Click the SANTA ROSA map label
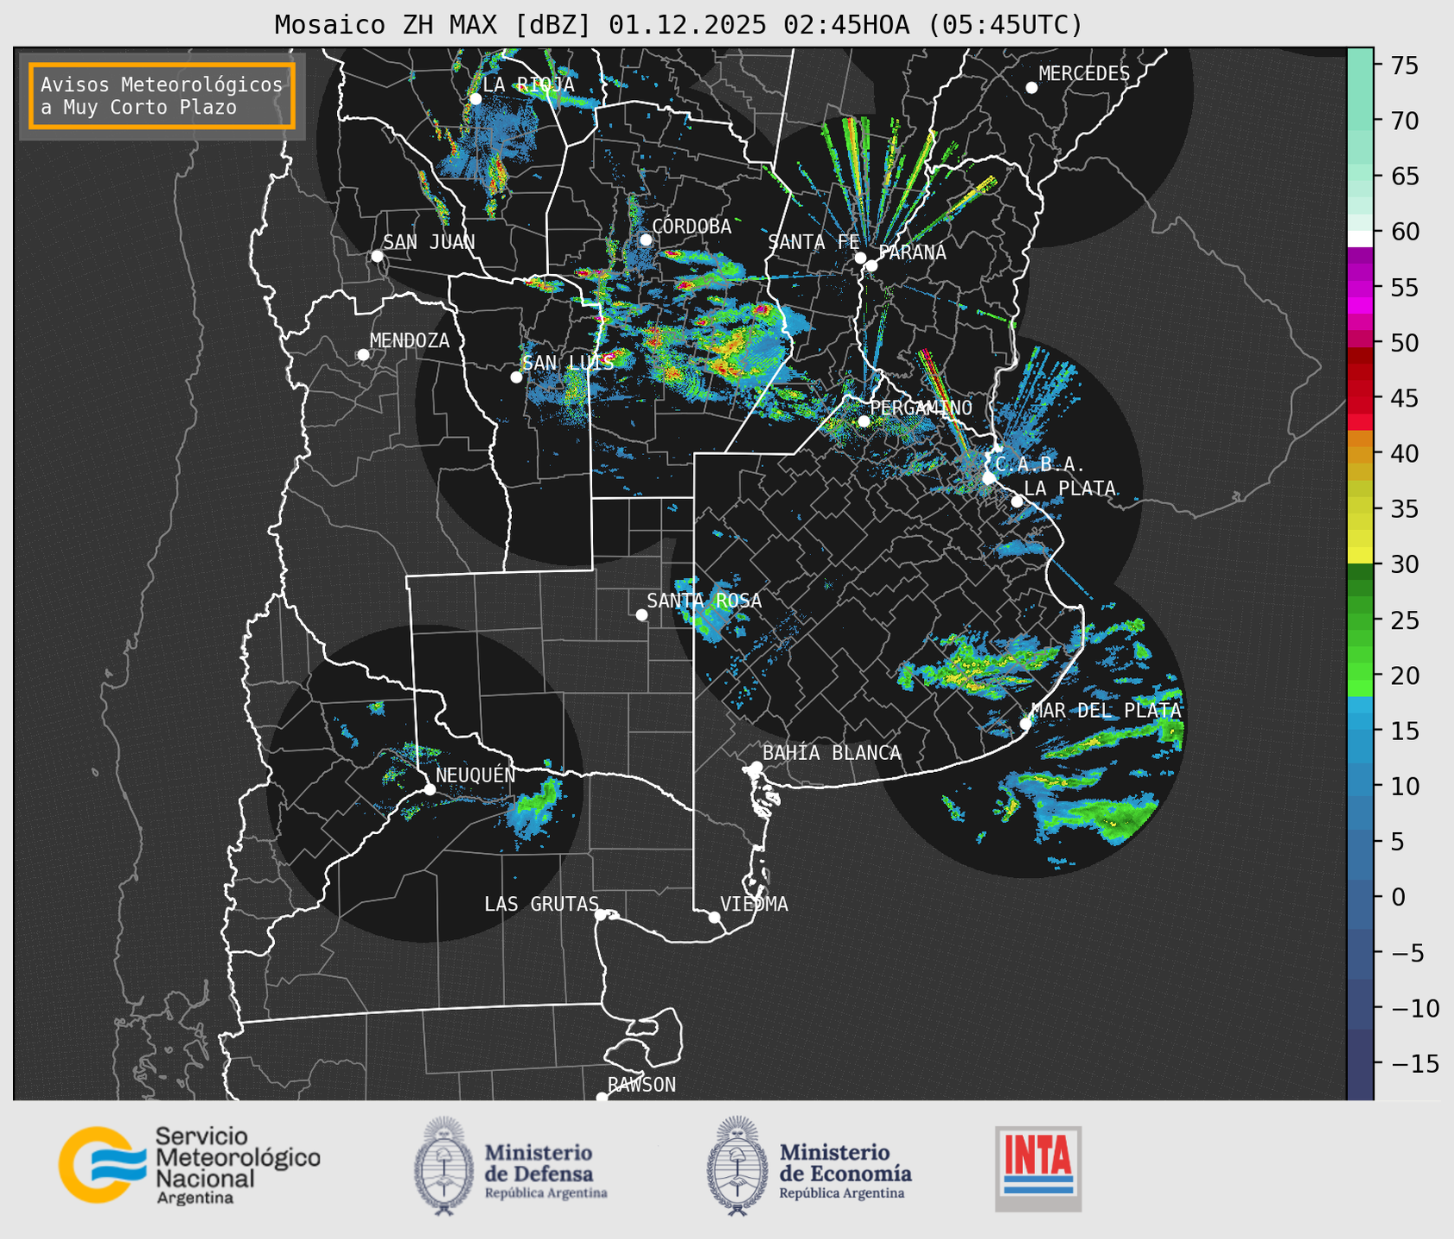 click(704, 601)
